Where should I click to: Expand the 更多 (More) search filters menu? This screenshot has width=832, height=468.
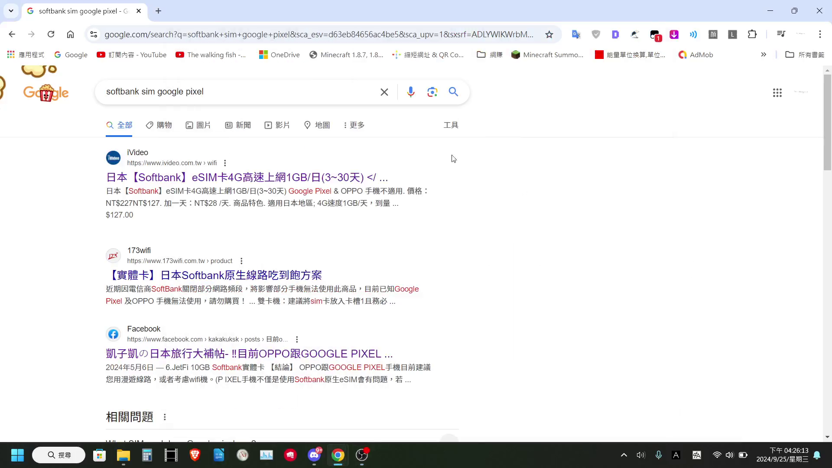tap(354, 124)
